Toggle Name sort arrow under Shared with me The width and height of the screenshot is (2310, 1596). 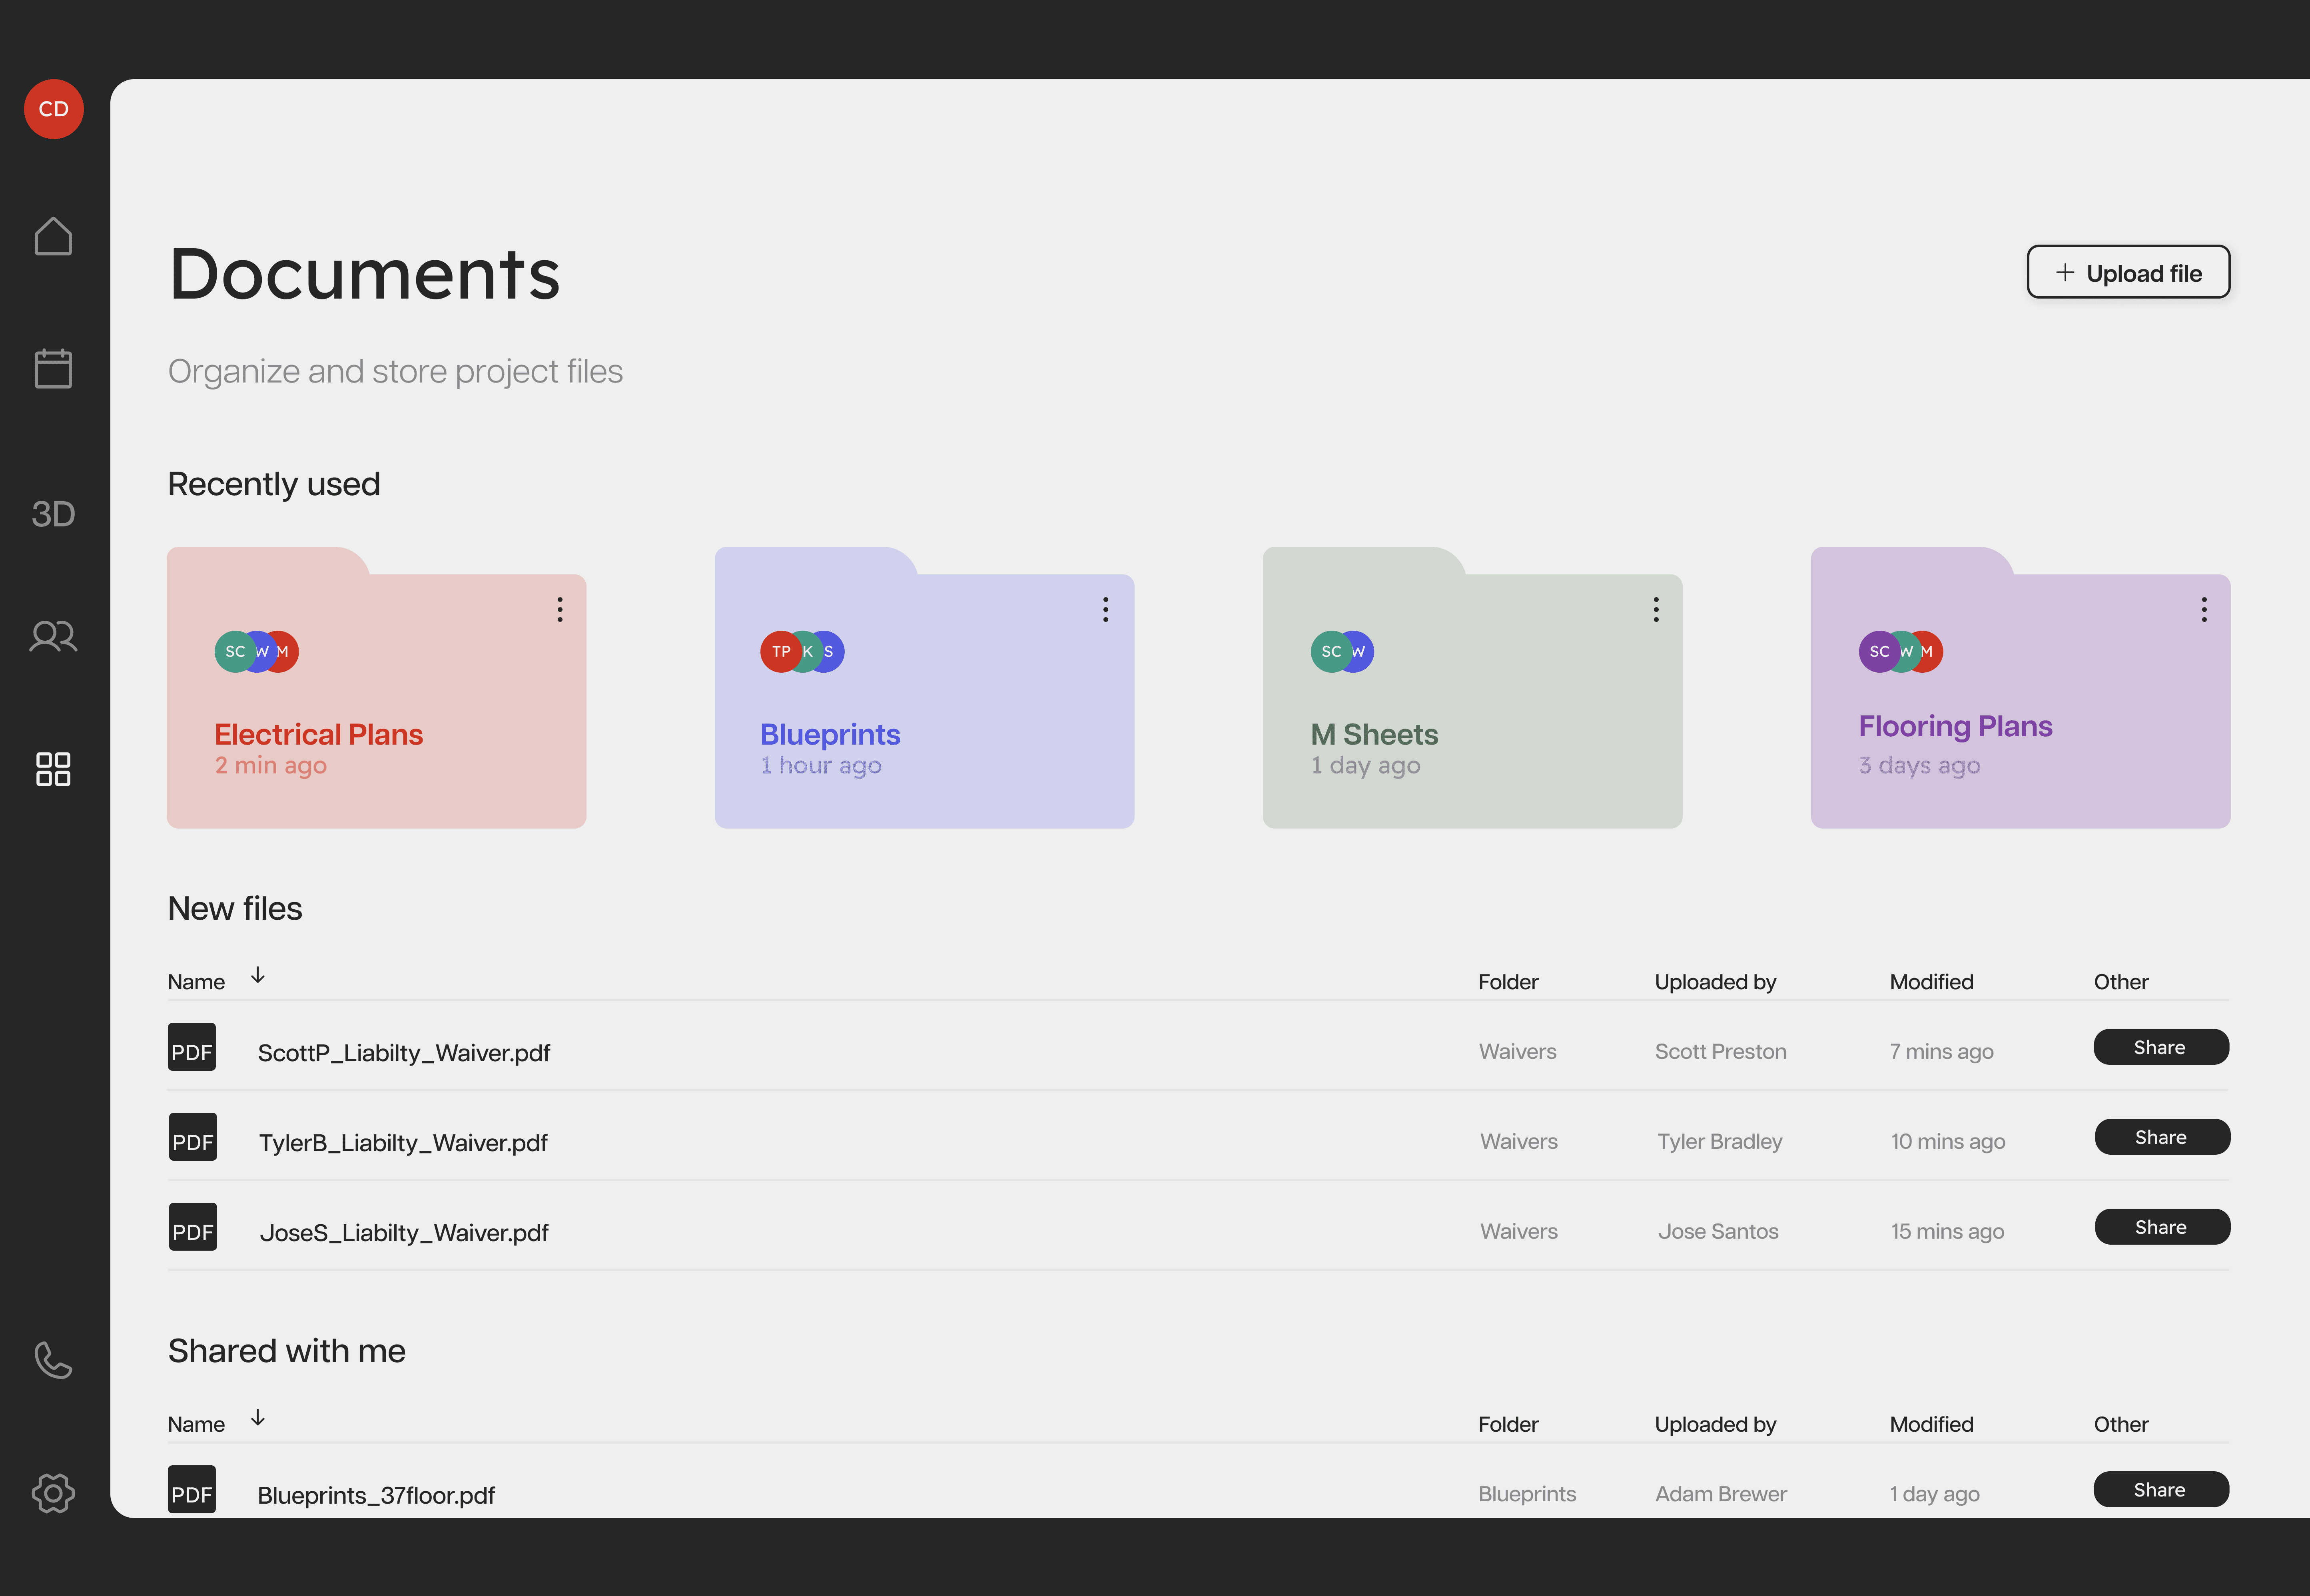click(x=258, y=1418)
